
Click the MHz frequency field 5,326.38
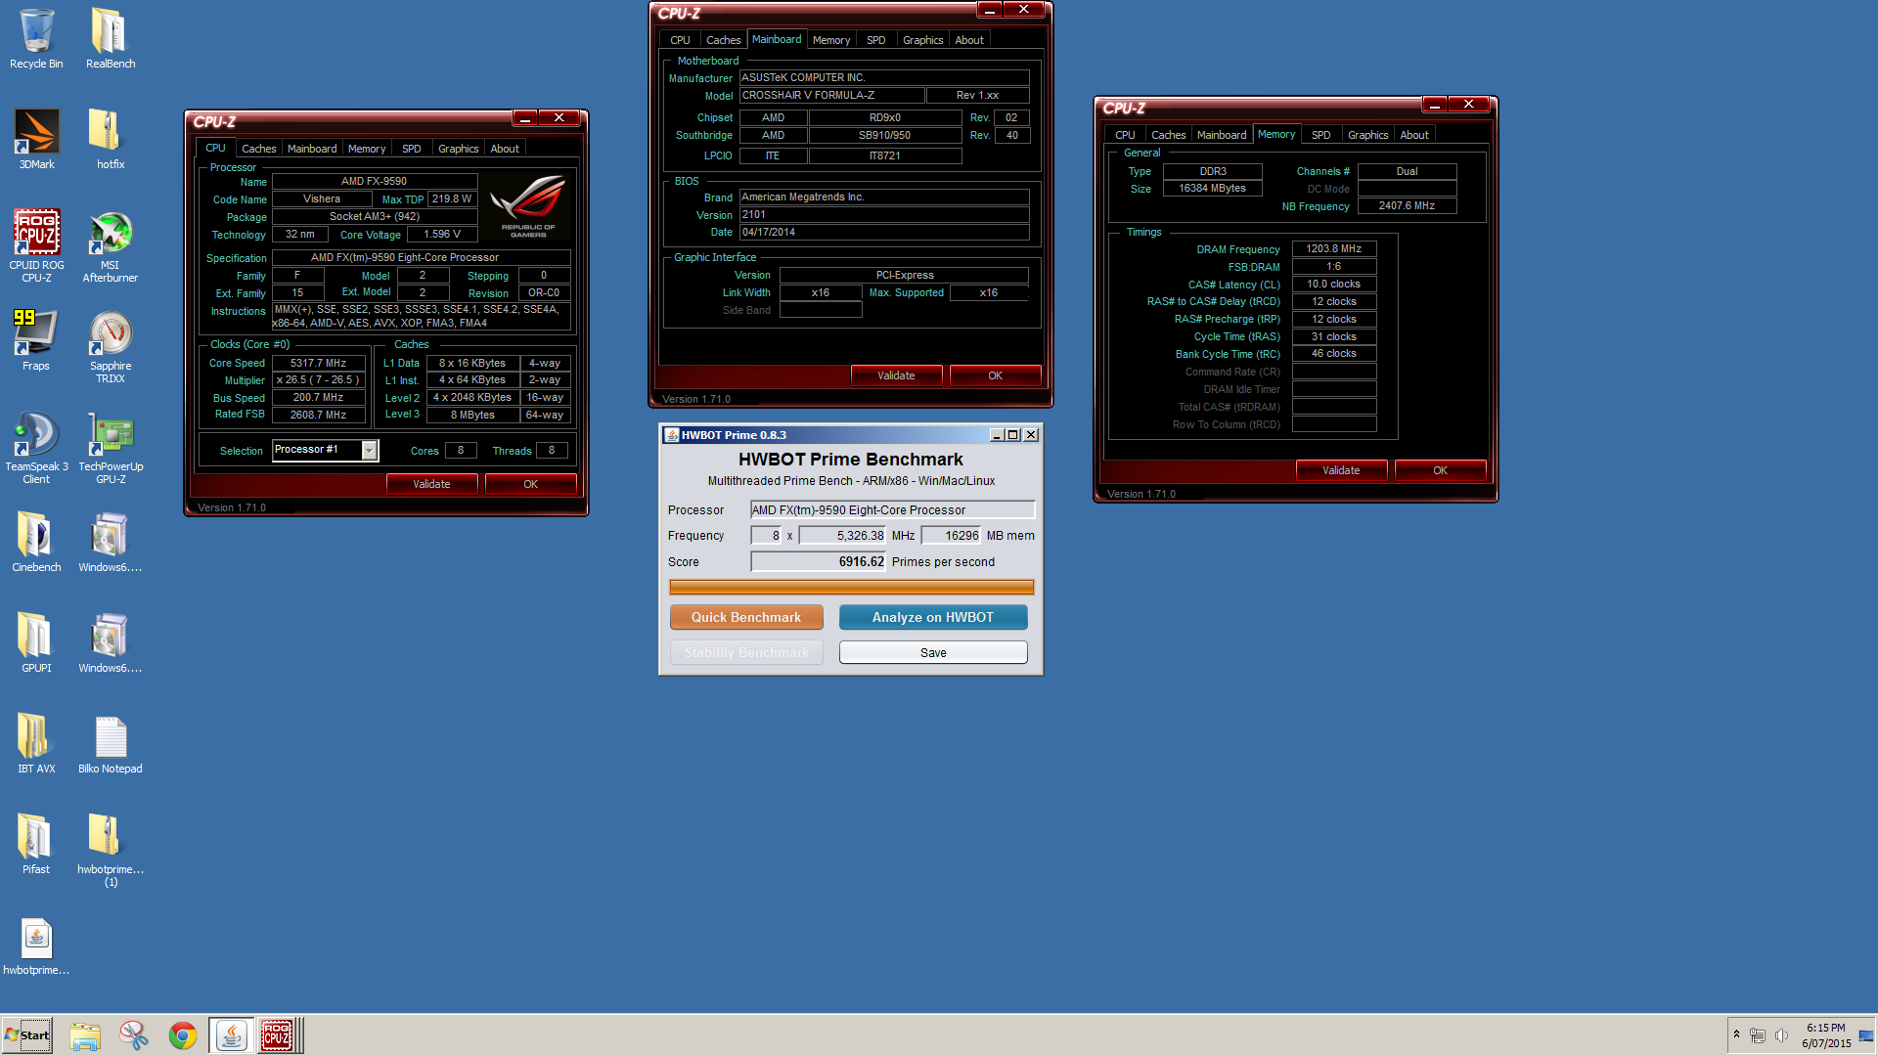tap(842, 535)
